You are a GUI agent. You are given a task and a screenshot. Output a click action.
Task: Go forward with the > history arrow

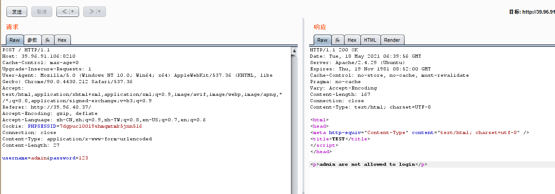click(90, 11)
